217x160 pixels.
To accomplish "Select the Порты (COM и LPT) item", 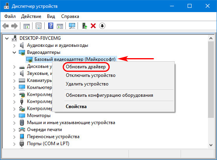I will tap(48, 144).
